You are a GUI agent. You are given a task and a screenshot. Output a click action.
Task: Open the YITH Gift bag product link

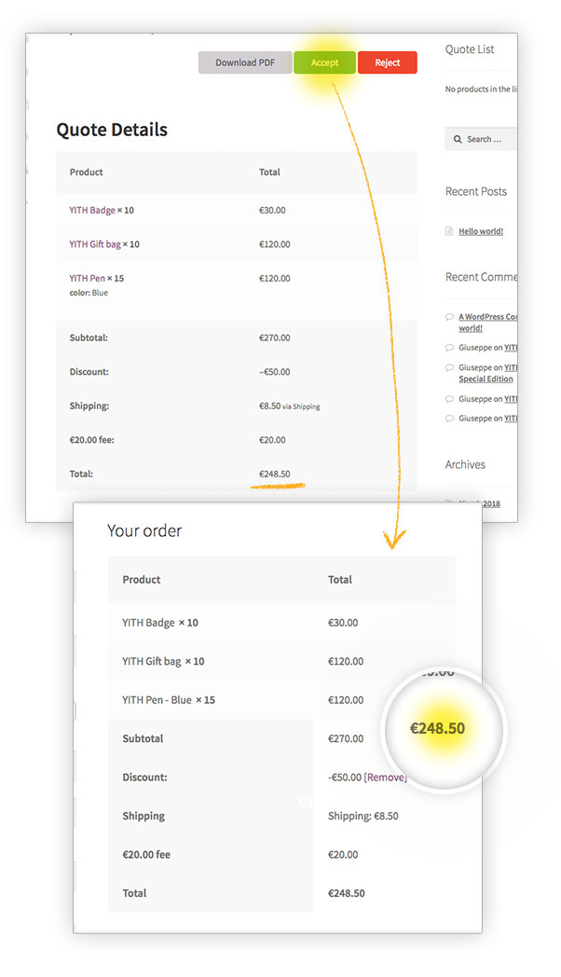[95, 244]
